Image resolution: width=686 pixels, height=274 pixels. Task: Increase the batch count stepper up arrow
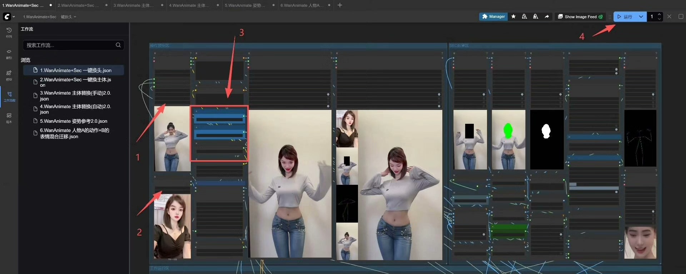pos(659,15)
